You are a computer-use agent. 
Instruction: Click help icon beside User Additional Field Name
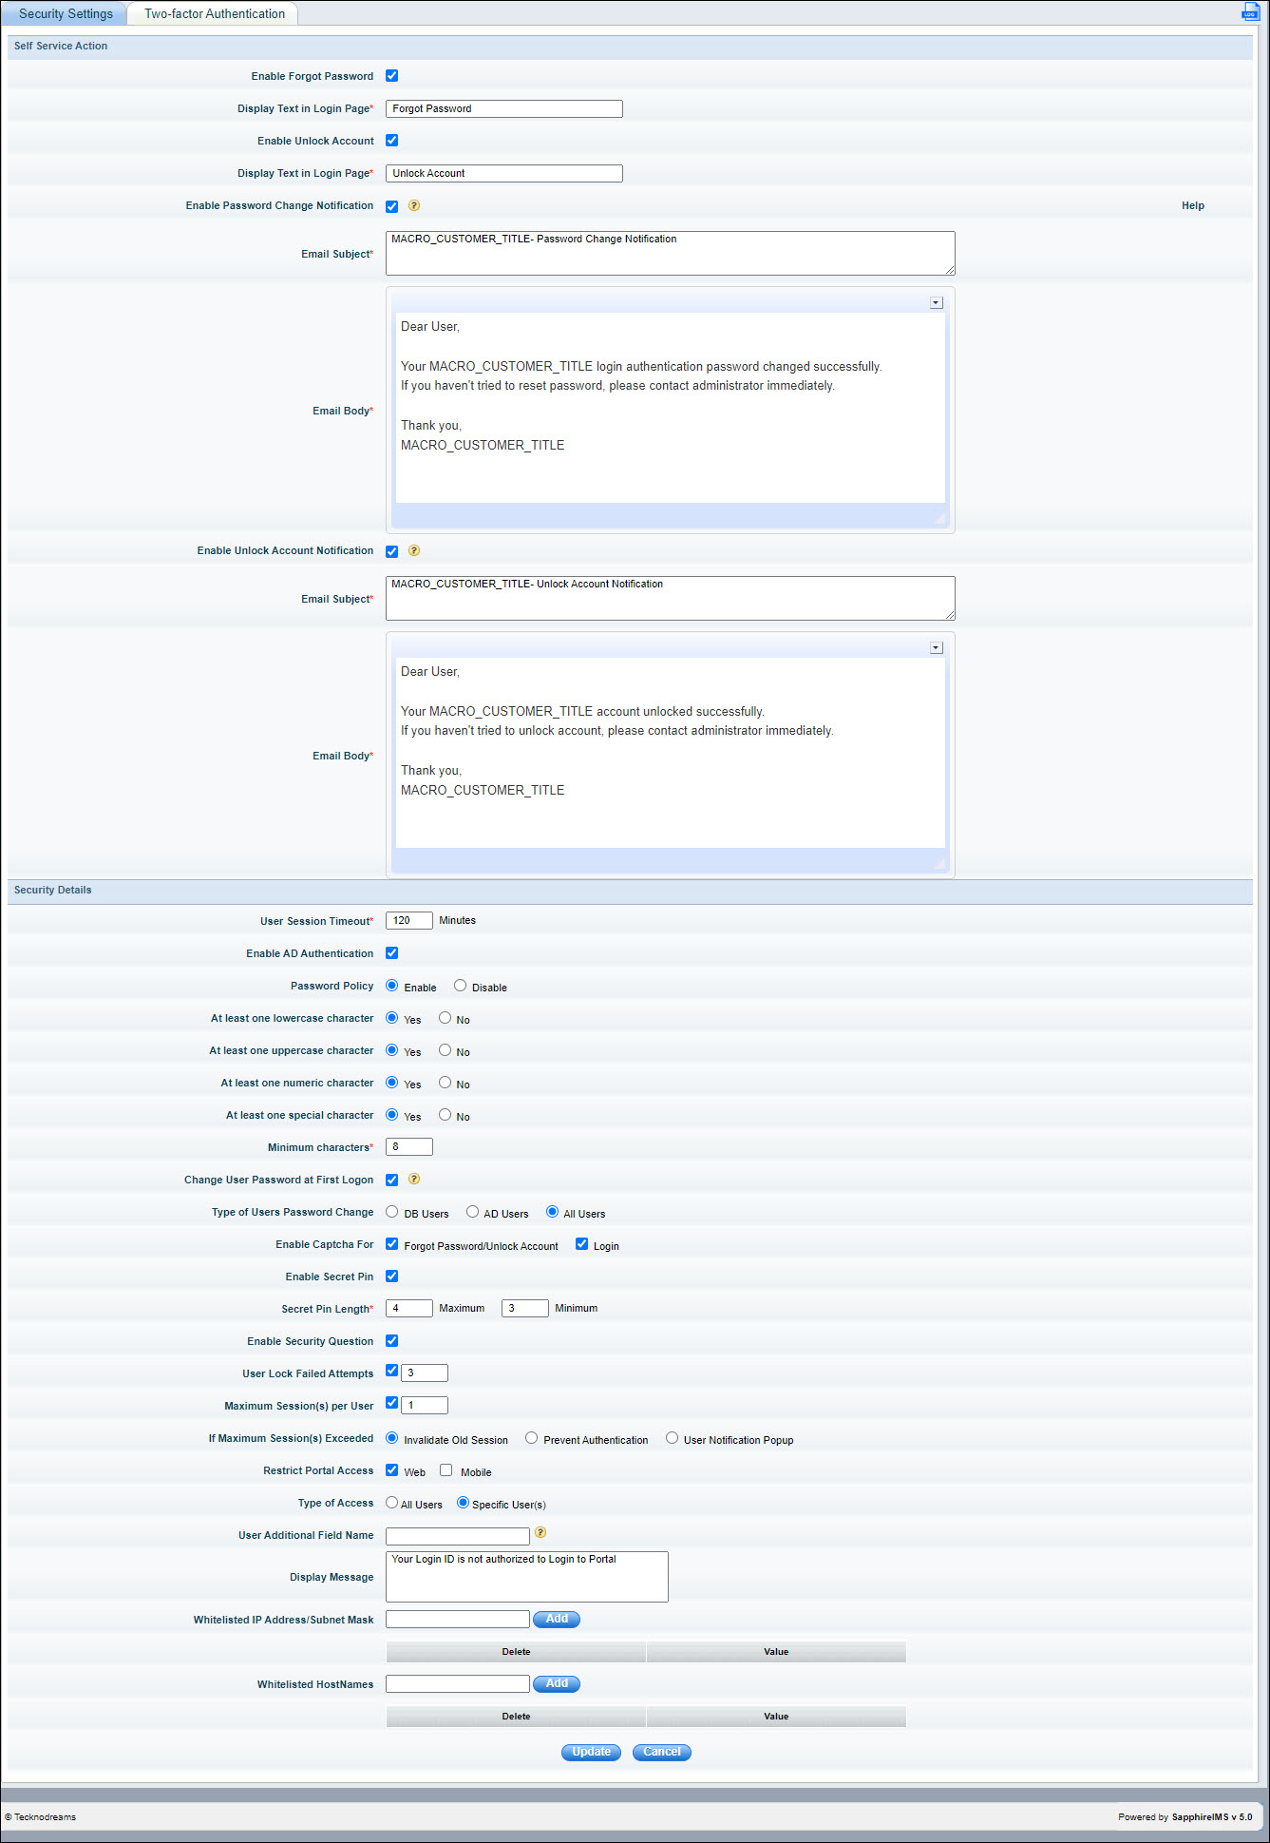(540, 1532)
